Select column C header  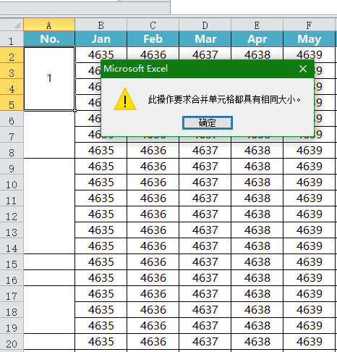click(153, 25)
